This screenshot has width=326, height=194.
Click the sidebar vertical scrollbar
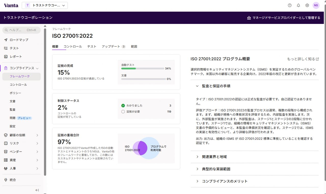click(45, 102)
